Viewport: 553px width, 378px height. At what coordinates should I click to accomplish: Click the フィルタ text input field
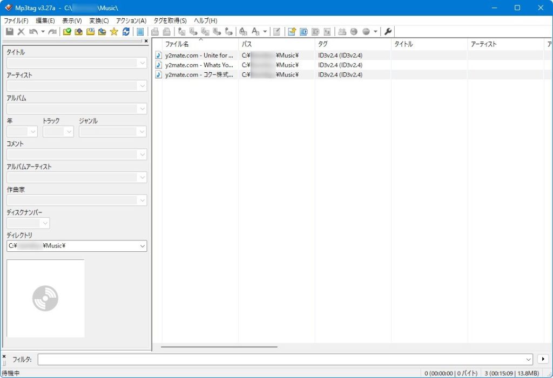[281, 359]
